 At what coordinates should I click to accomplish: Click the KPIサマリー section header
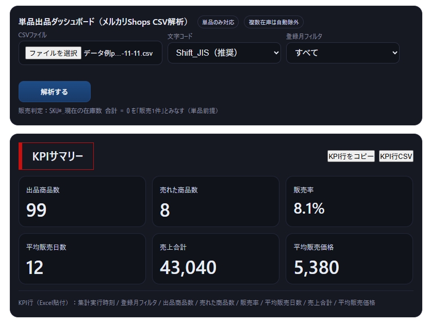click(56, 155)
